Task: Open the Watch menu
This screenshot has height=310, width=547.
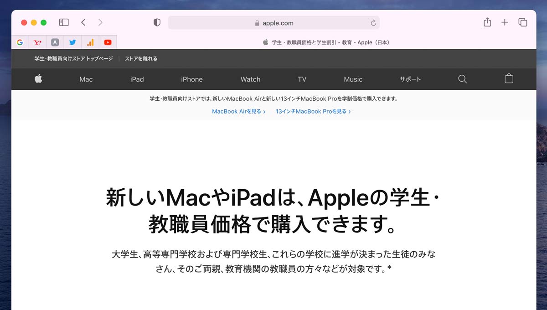Action: click(250, 79)
